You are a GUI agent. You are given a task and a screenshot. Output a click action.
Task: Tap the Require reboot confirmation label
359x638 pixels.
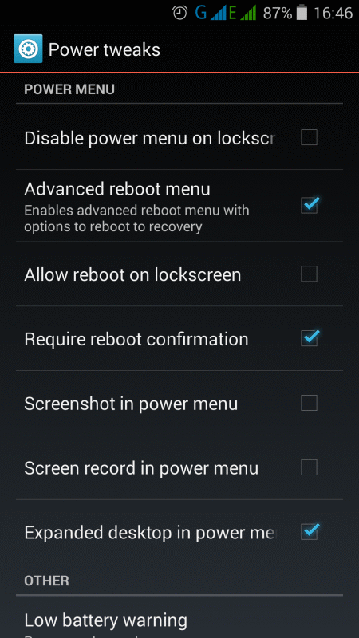click(x=136, y=339)
